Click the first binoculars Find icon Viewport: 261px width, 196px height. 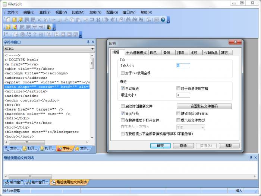click(128, 20)
